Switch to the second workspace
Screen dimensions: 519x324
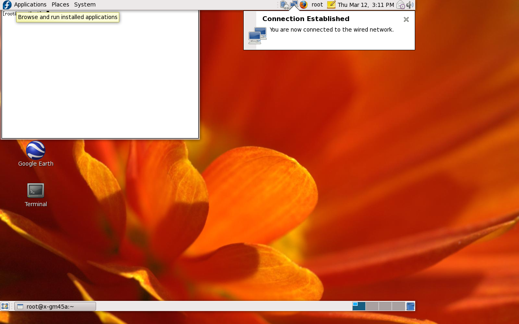click(372, 306)
